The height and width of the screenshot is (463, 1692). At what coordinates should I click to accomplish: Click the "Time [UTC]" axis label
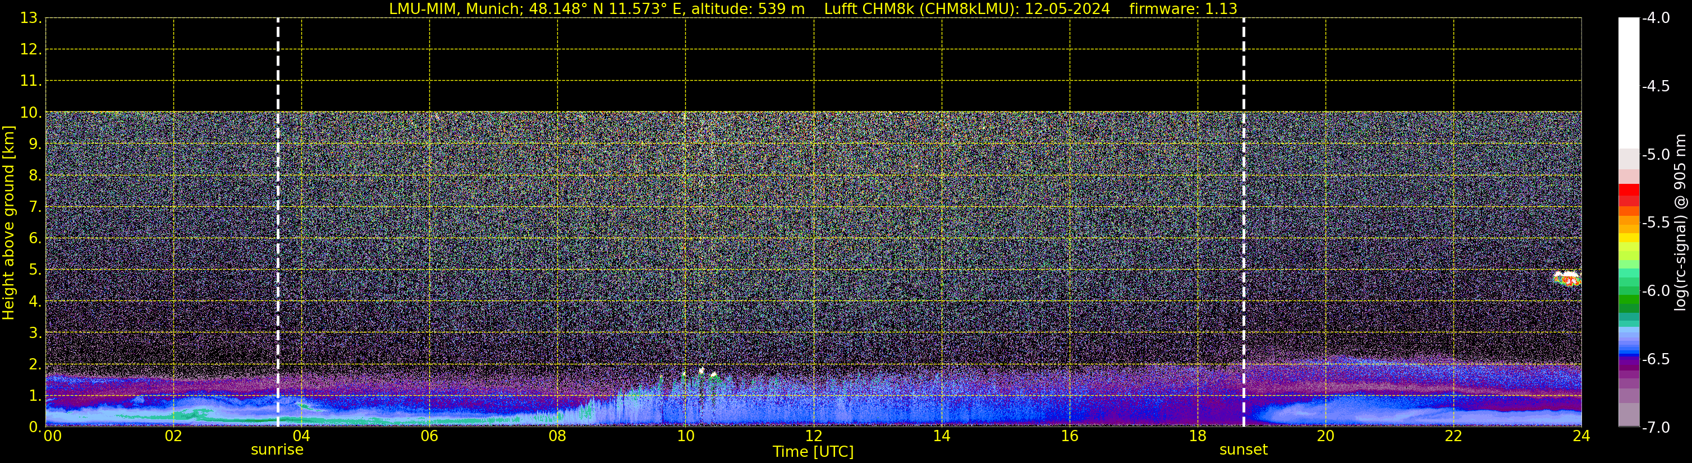coord(813,452)
